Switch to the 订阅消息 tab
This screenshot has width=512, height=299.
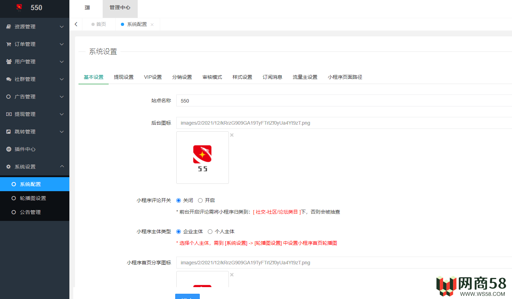tap(273, 77)
